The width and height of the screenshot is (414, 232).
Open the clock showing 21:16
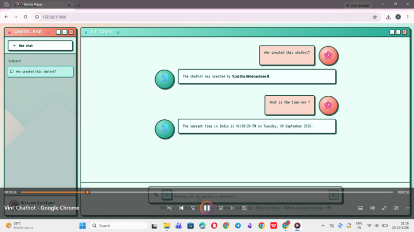[x=400, y=226]
